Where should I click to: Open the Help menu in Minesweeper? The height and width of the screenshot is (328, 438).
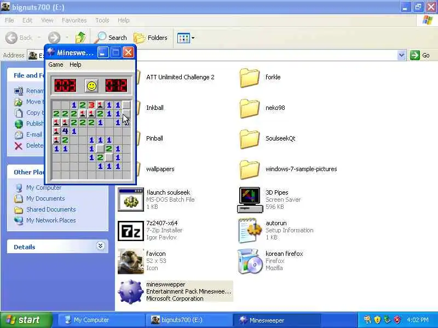point(76,65)
